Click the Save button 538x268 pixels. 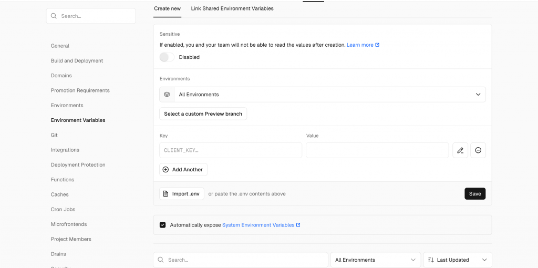[475, 194]
